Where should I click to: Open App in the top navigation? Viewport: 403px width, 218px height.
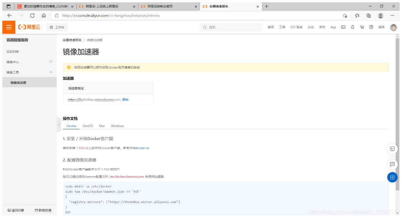click(x=333, y=27)
